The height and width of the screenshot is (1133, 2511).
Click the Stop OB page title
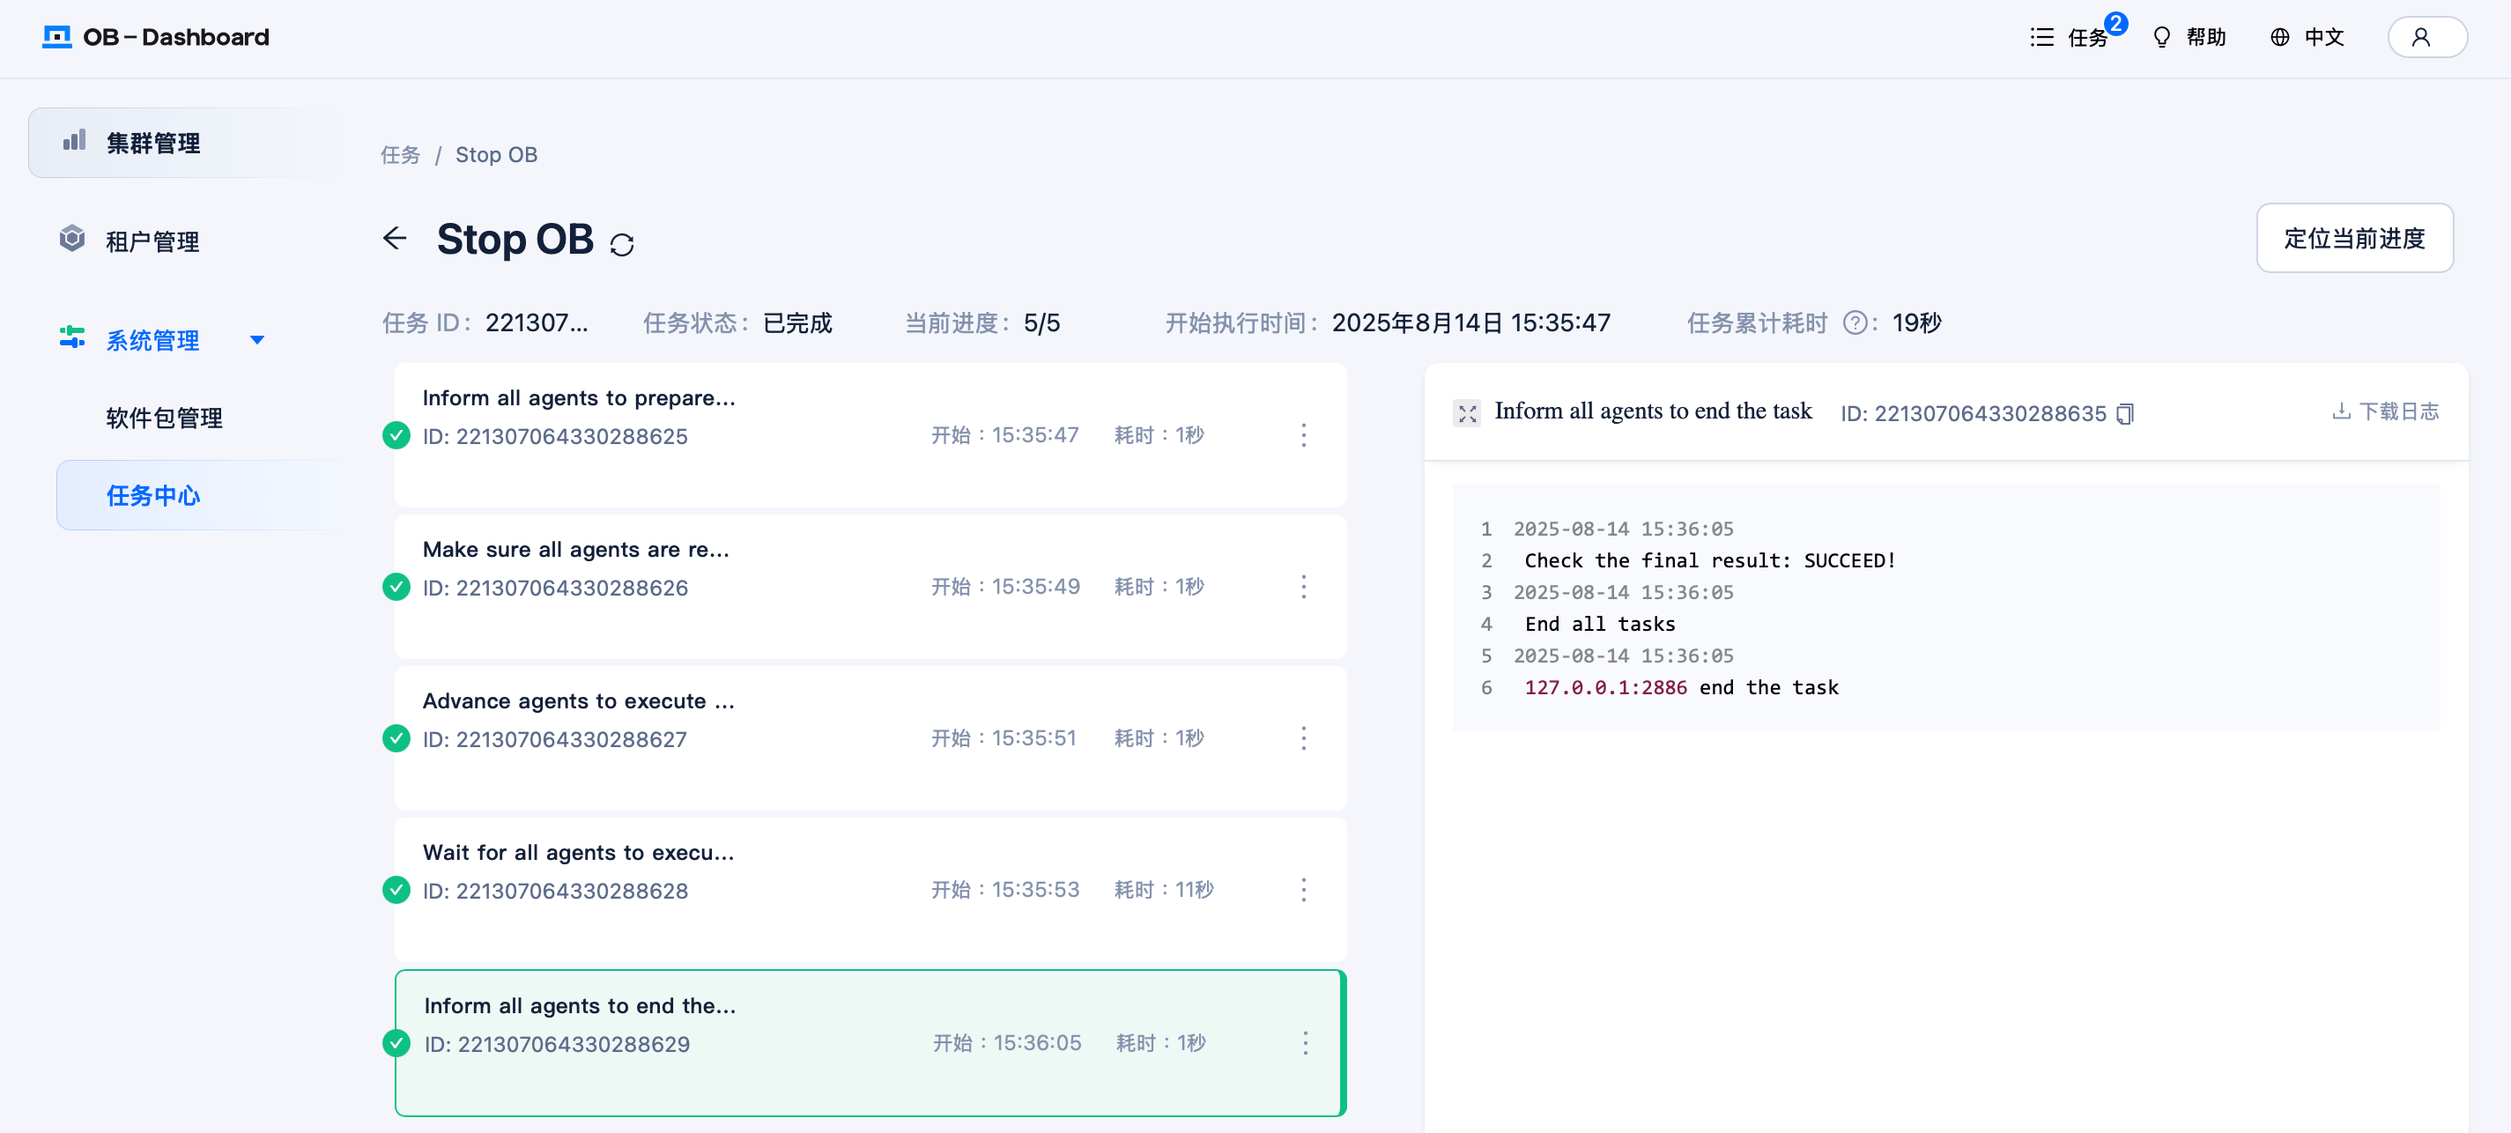coord(515,239)
